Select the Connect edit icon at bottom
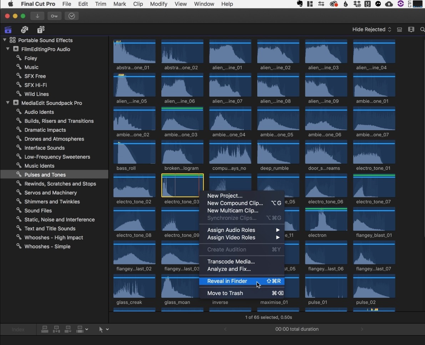This screenshot has height=345, width=425. pos(45,329)
